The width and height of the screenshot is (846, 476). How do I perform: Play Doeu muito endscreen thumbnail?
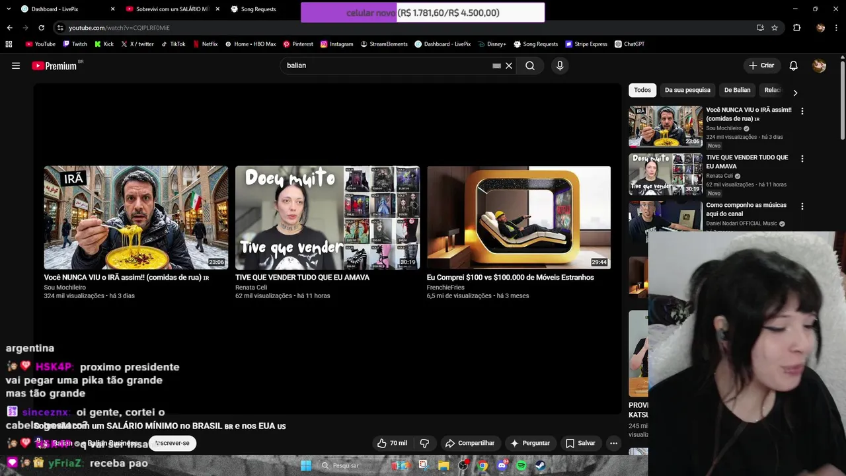327,218
